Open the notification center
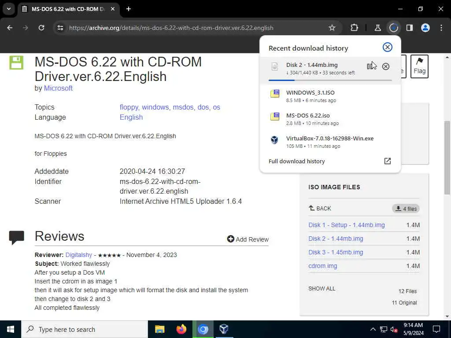The image size is (451, 338). point(436,329)
